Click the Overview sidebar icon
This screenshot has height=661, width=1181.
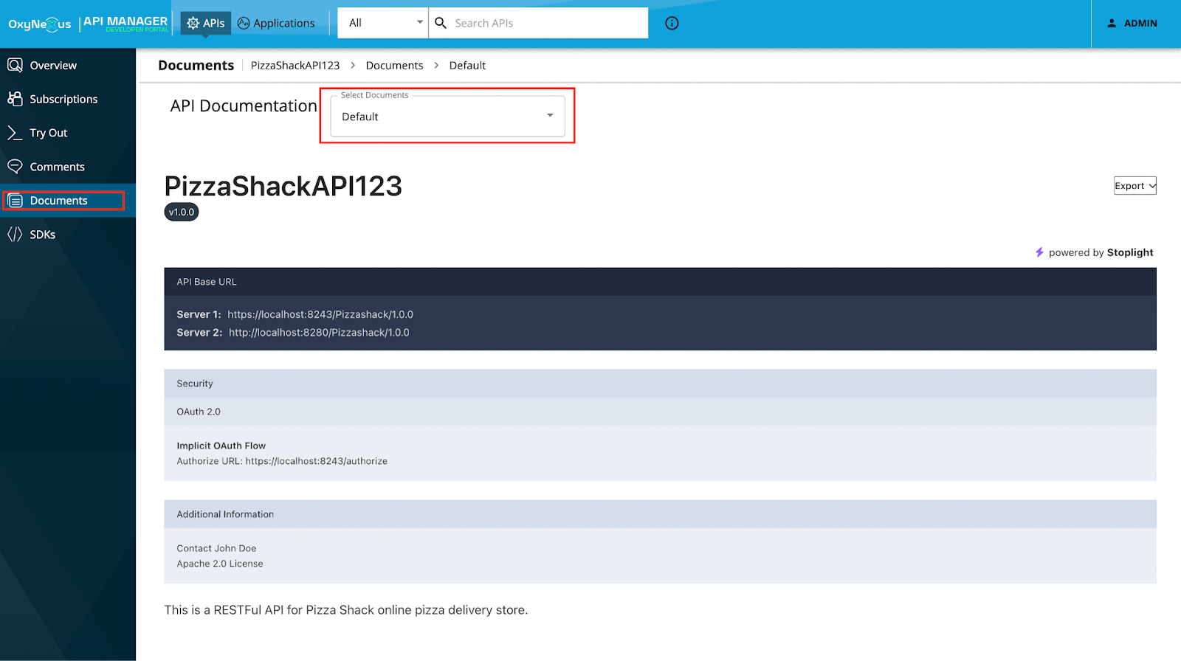15,65
